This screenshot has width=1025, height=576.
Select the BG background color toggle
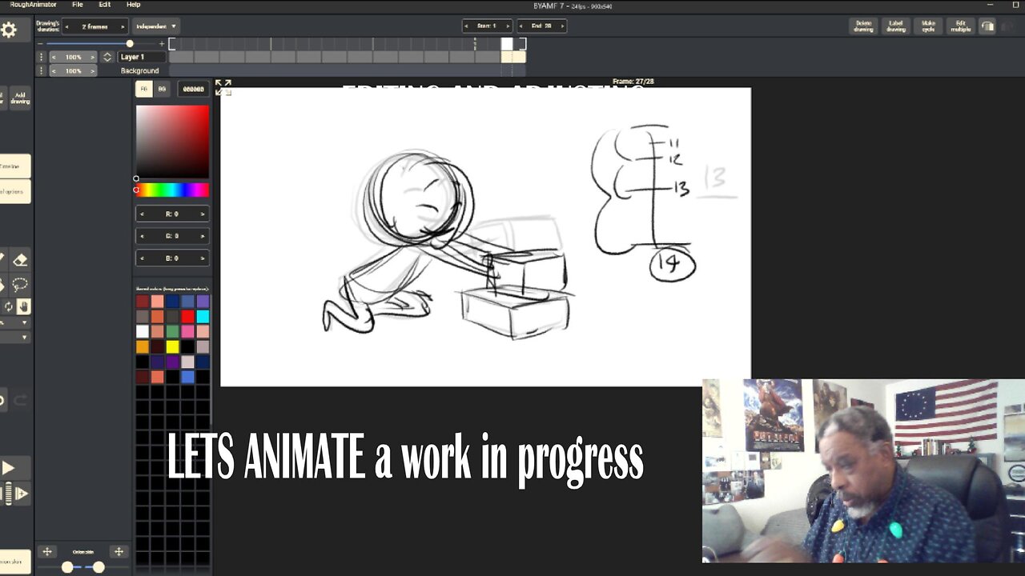(x=162, y=89)
